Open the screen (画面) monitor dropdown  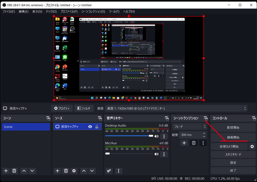coord(176,108)
